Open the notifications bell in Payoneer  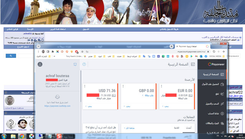pyautogui.click(x=75, y=64)
